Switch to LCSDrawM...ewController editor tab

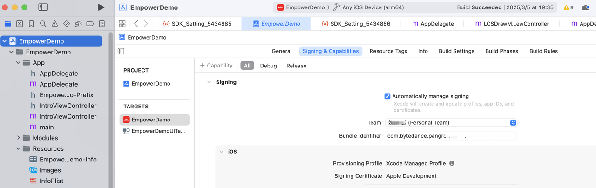512,24
